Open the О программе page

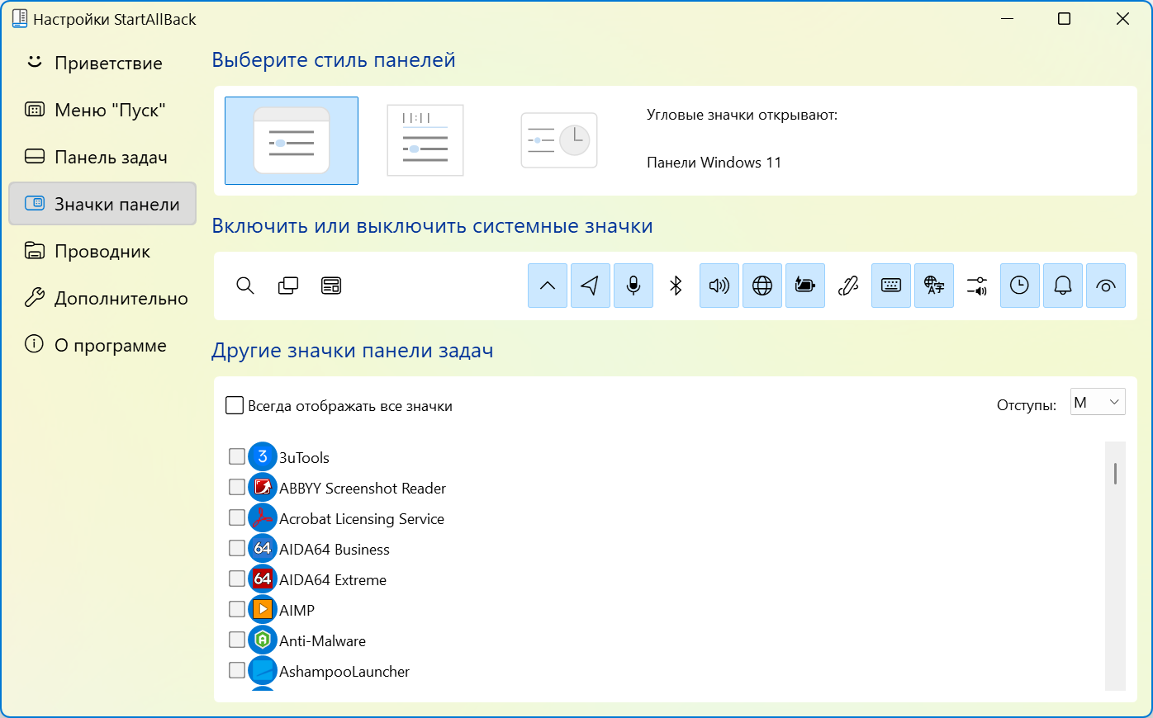point(112,345)
